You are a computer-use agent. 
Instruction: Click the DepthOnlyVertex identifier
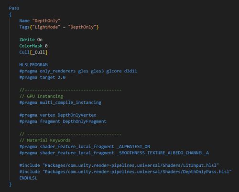(77, 115)
